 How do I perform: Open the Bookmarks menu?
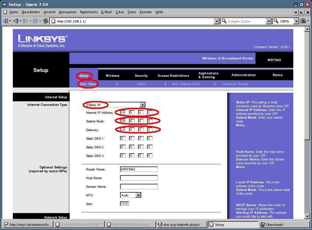click(x=89, y=12)
